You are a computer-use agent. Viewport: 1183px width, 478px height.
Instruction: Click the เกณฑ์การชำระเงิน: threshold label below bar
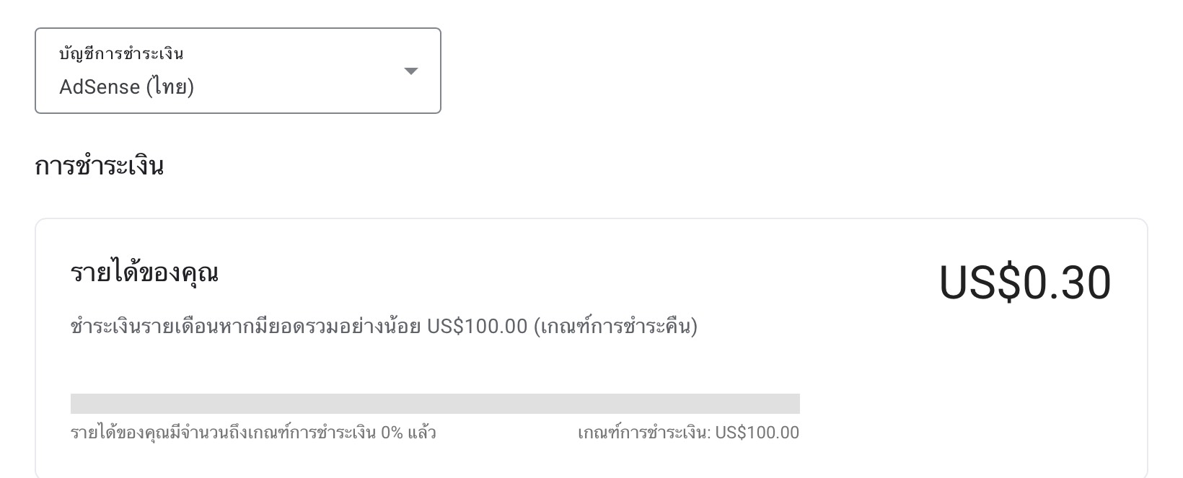pyautogui.click(x=644, y=433)
